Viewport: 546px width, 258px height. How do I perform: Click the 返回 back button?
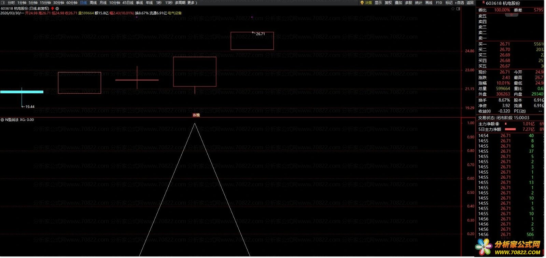point(470,3)
